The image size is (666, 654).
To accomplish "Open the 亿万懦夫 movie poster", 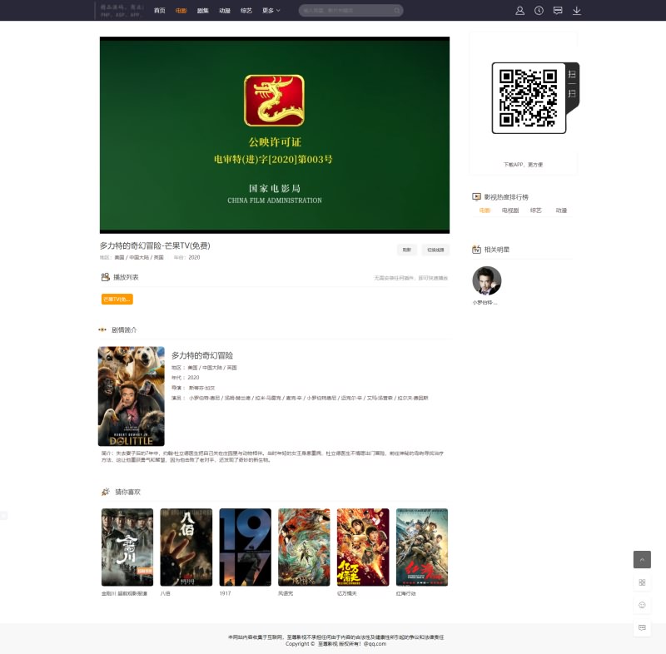I will [363, 547].
